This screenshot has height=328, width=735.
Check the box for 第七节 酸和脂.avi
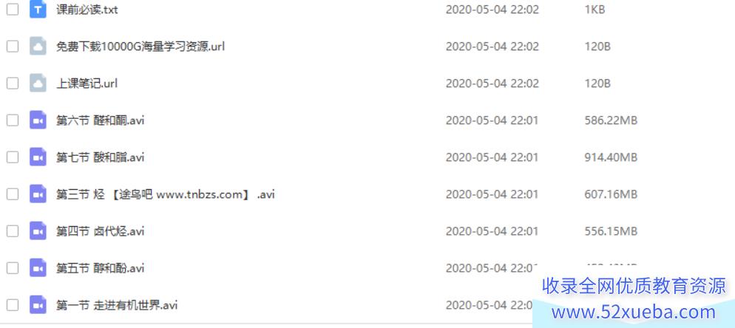click(x=12, y=157)
